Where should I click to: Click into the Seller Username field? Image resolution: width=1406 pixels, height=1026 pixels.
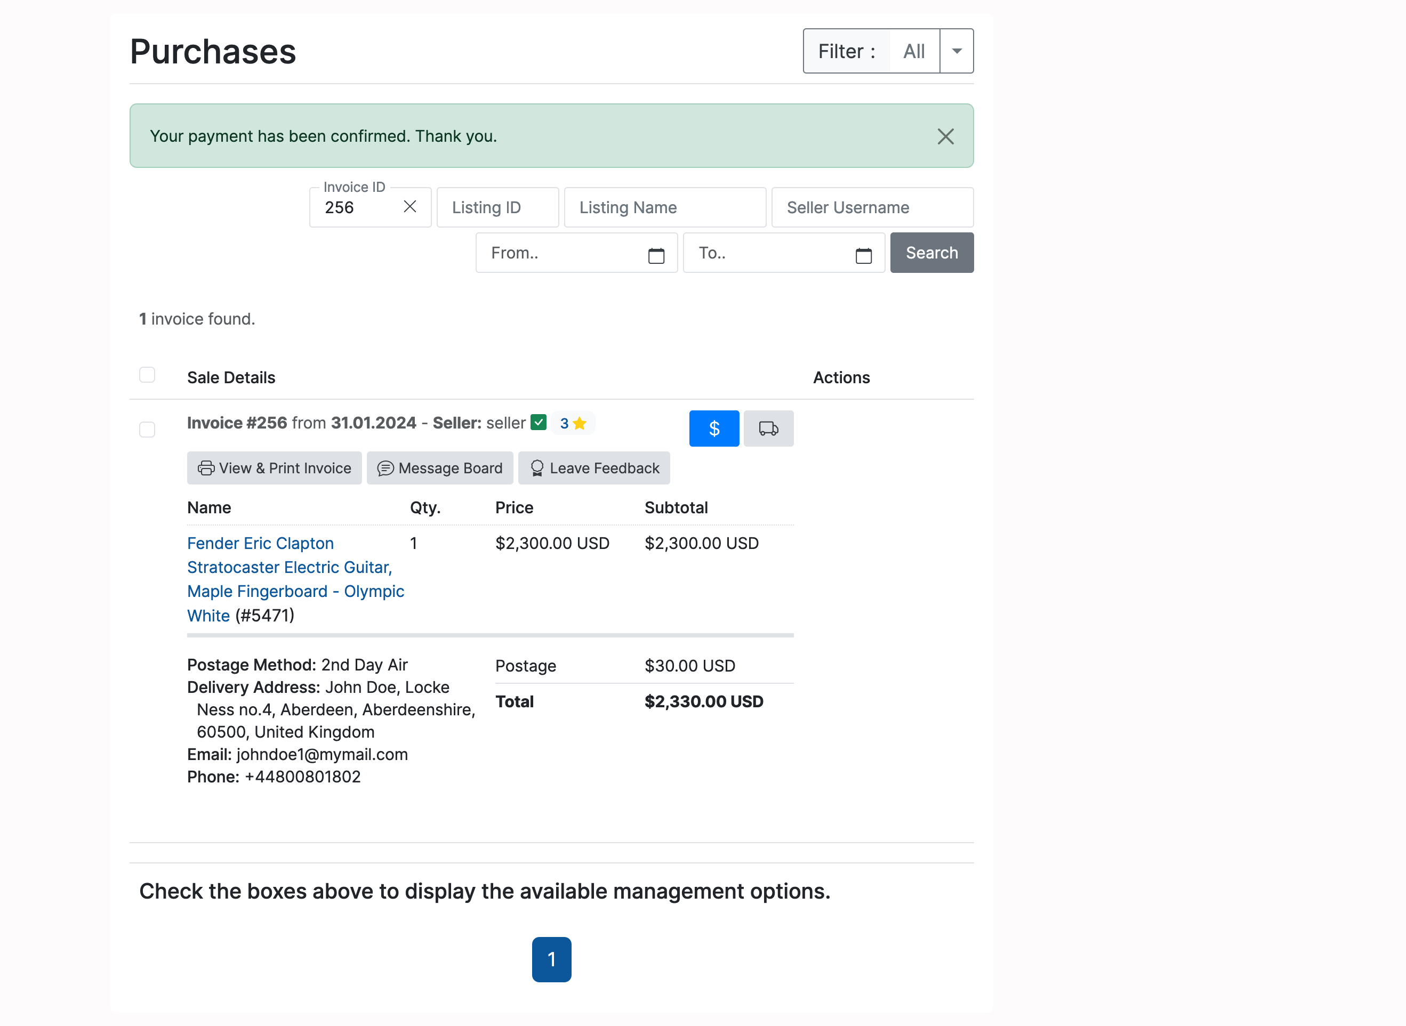(872, 207)
